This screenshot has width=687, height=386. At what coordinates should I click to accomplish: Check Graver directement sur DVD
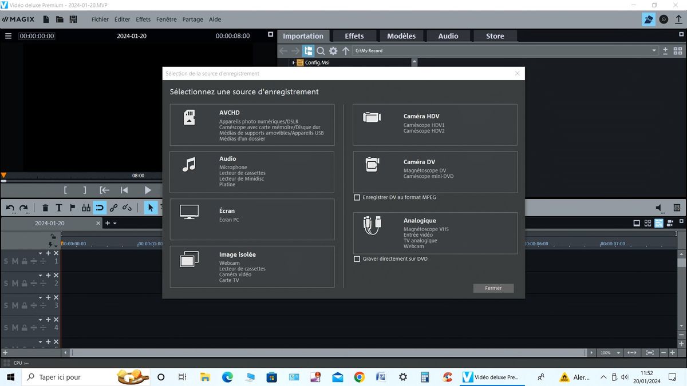tap(357, 259)
